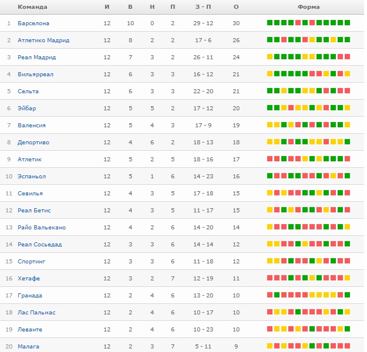
Task: Go to the Эйбар team page
Action: pos(28,109)
